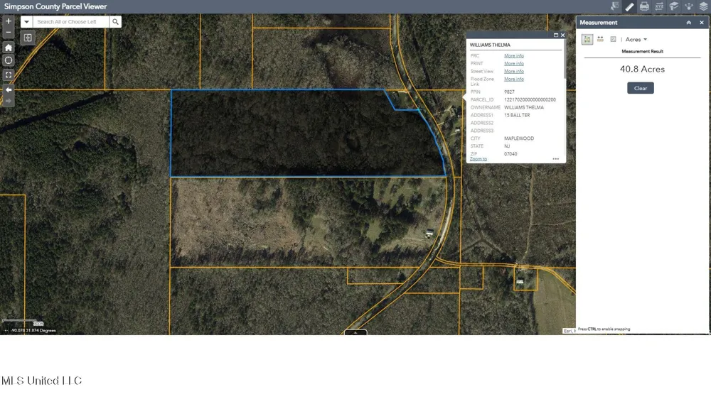Click the search magnifier button
The width and height of the screenshot is (711, 399).
(x=116, y=22)
